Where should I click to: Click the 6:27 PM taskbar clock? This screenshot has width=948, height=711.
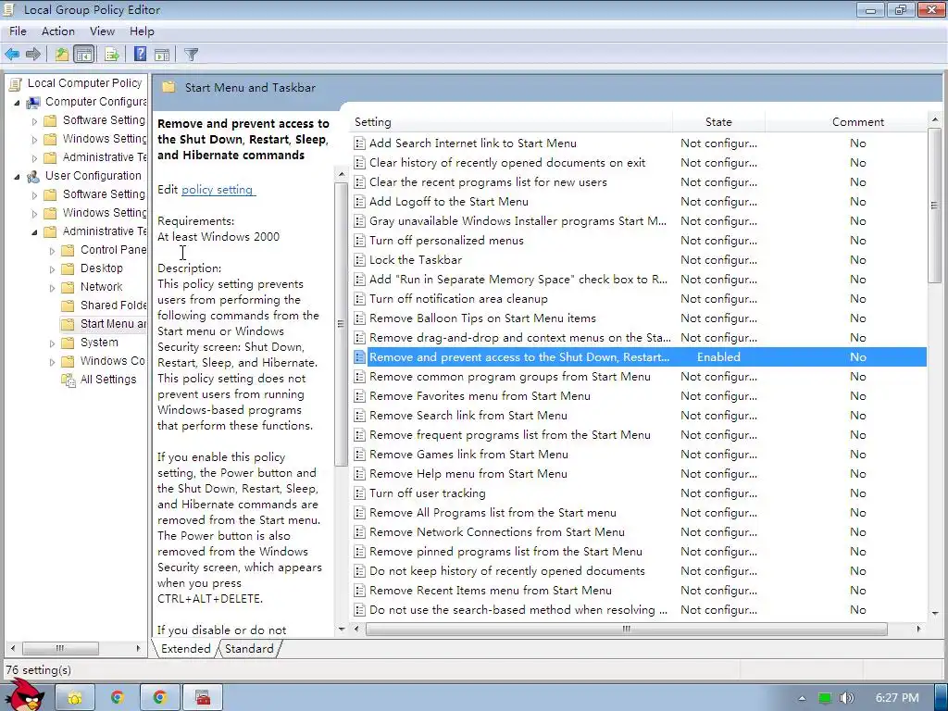897,698
